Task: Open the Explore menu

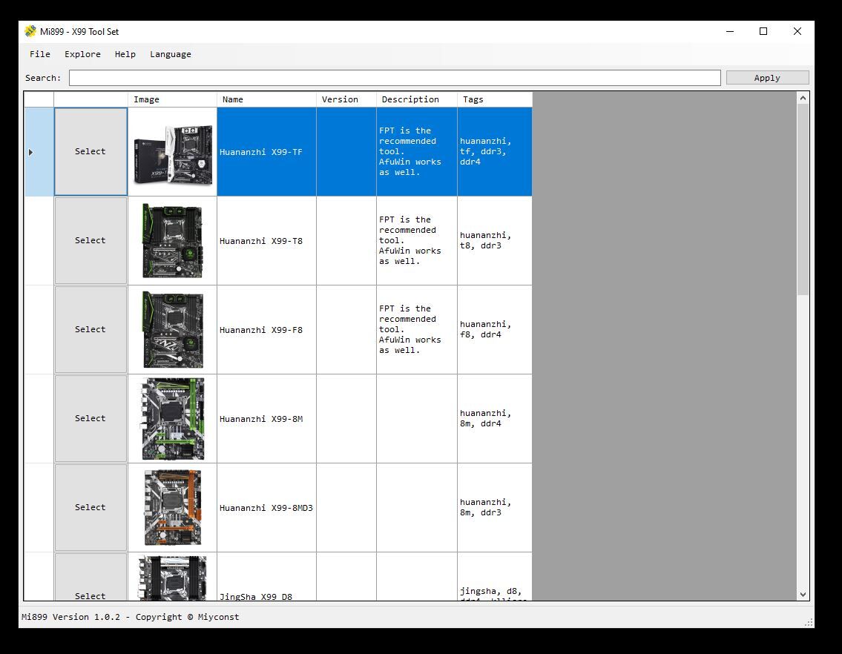Action: click(x=82, y=54)
